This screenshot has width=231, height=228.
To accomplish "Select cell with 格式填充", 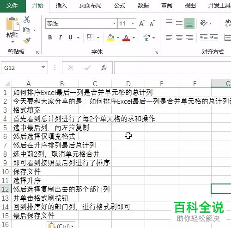I will click(x=28, y=110).
